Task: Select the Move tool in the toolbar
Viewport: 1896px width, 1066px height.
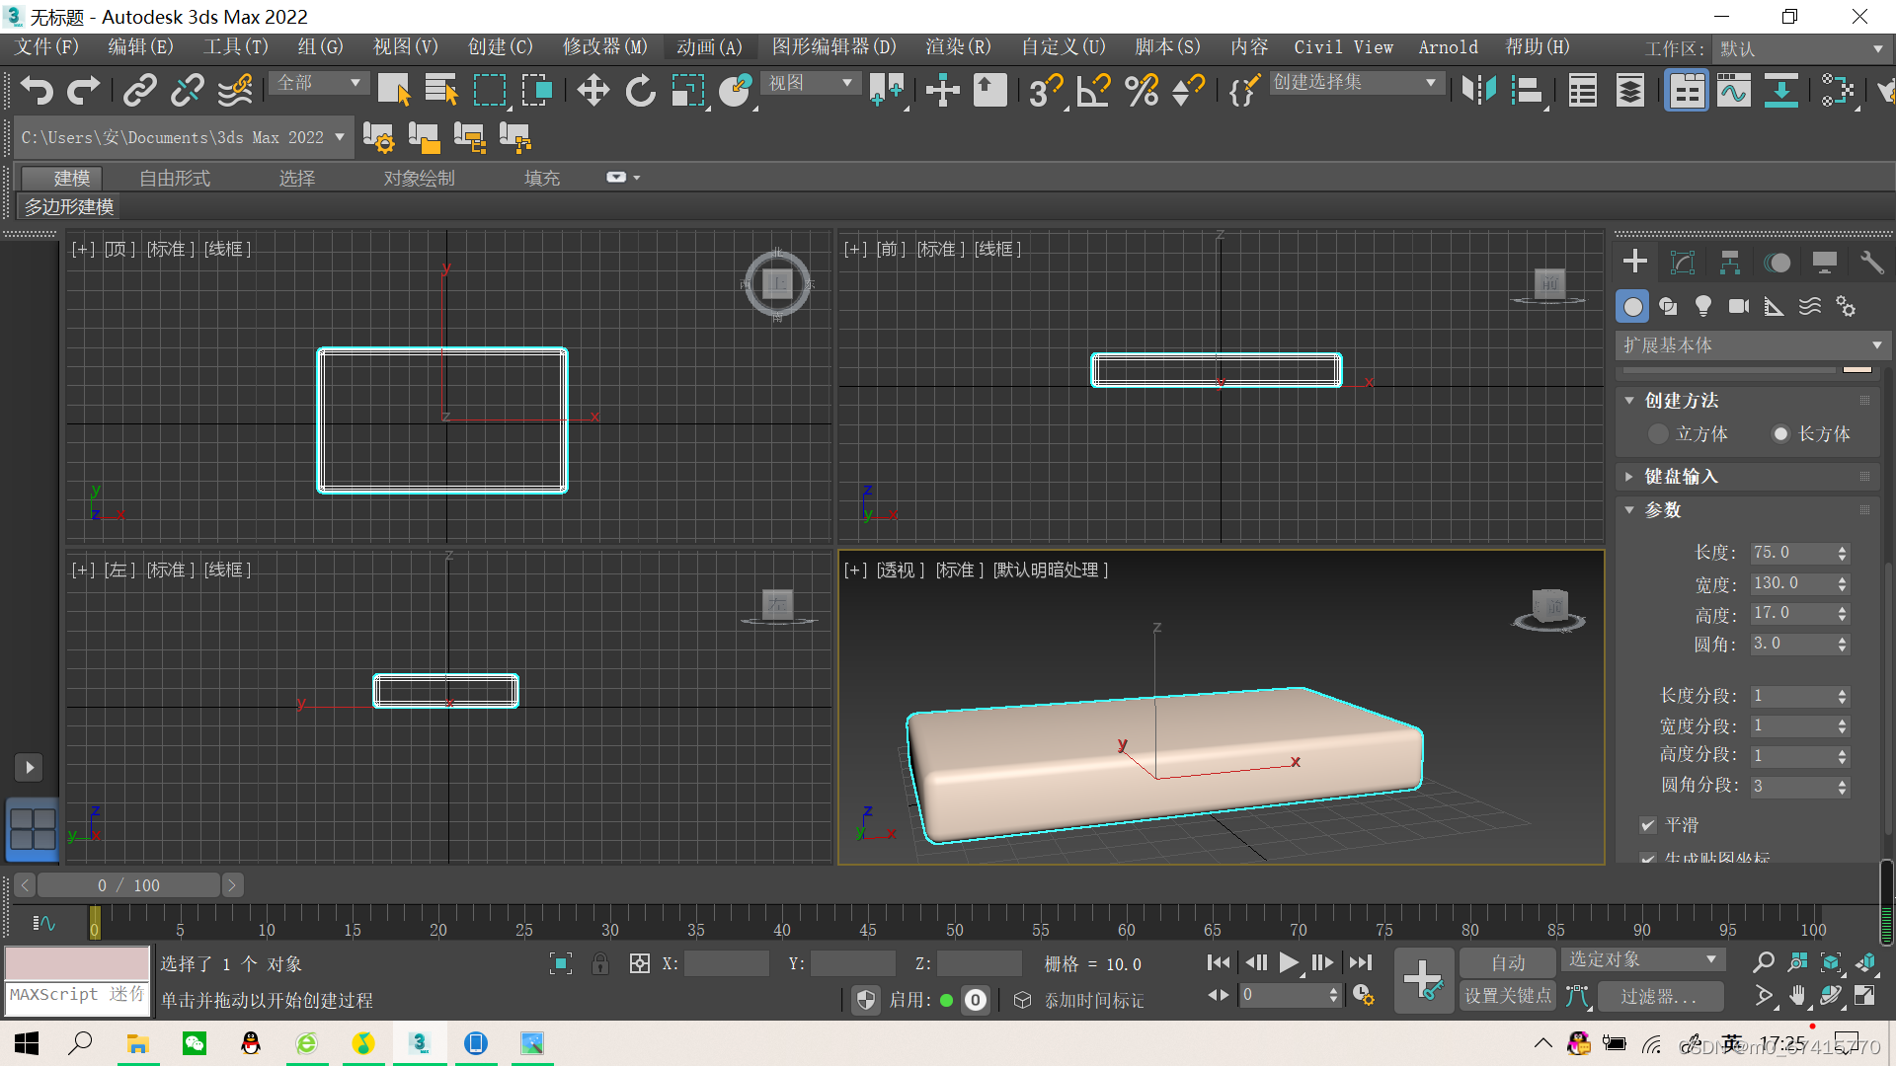Action: 592,91
